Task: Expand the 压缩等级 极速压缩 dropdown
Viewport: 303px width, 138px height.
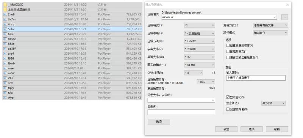Action: tap(200, 33)
